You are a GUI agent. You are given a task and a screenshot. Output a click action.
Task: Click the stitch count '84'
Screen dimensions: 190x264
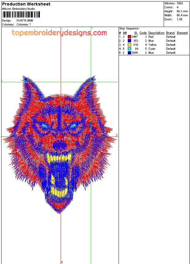137,49
